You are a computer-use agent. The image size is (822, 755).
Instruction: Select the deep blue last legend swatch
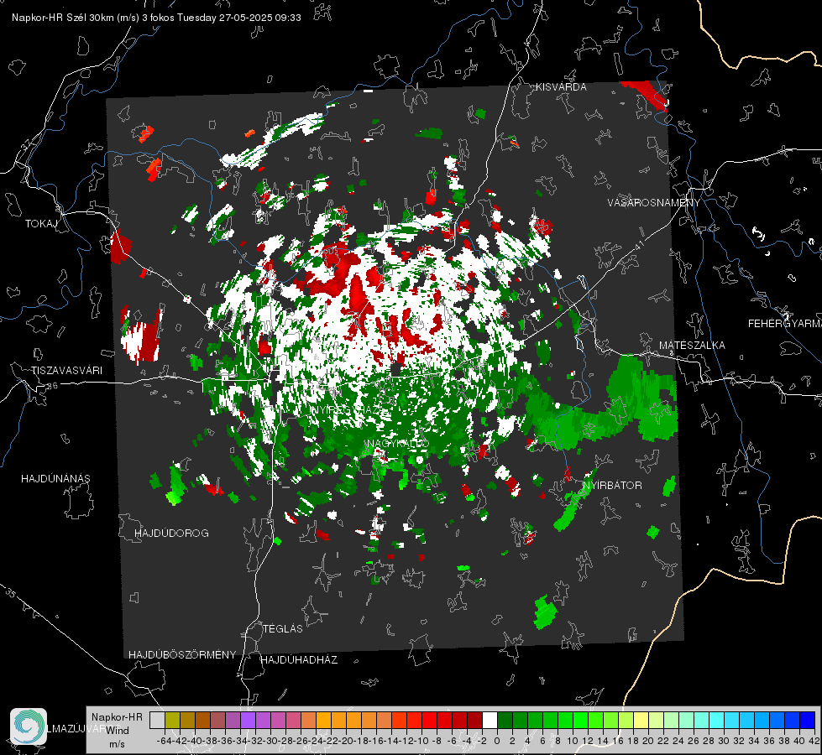click(808, 720)
